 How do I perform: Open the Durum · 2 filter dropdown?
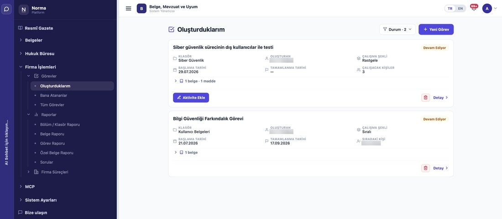tap(397, 29)
